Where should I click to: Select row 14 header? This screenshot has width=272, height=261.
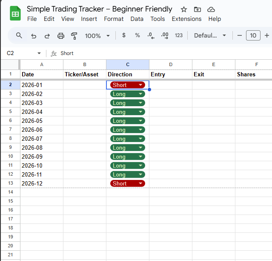pos(10,192)
